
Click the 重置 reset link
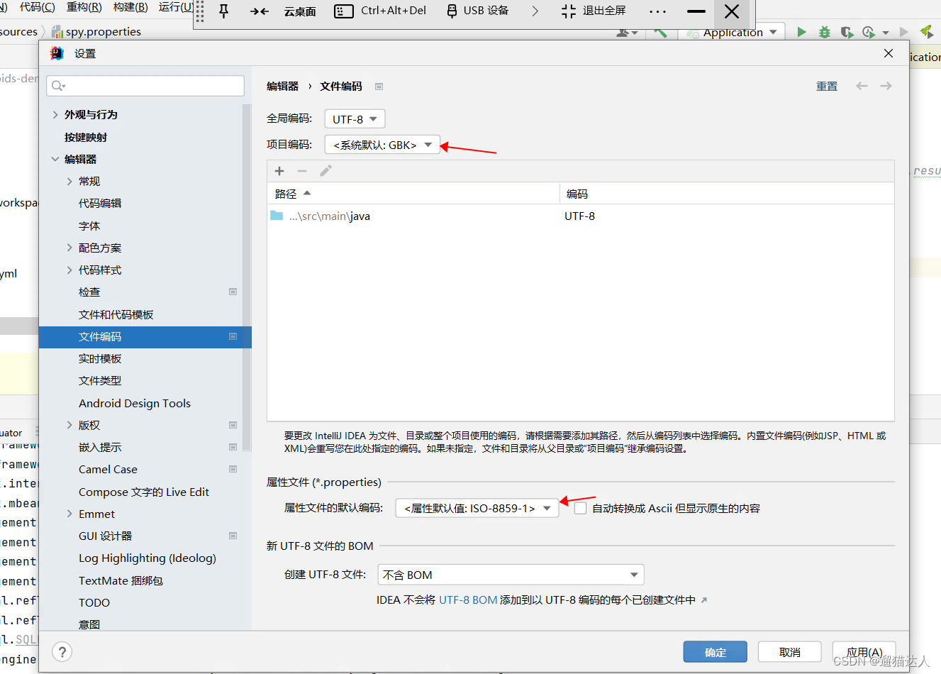(x=827, y=86)
